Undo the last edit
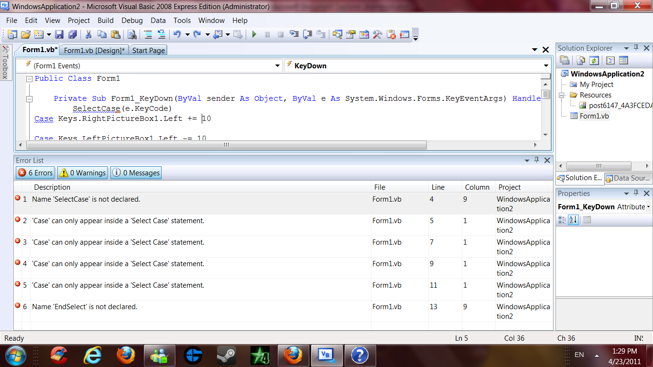This screenshot has height=367, width=653. (177, 34)
